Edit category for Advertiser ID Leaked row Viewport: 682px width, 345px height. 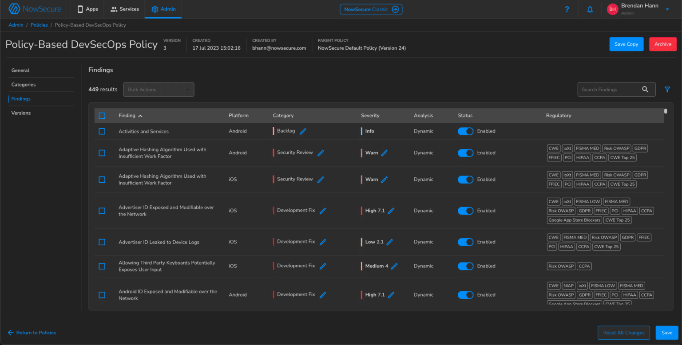click(x=323, y=242)
